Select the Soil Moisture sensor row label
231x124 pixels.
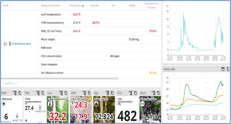[52, 73]
